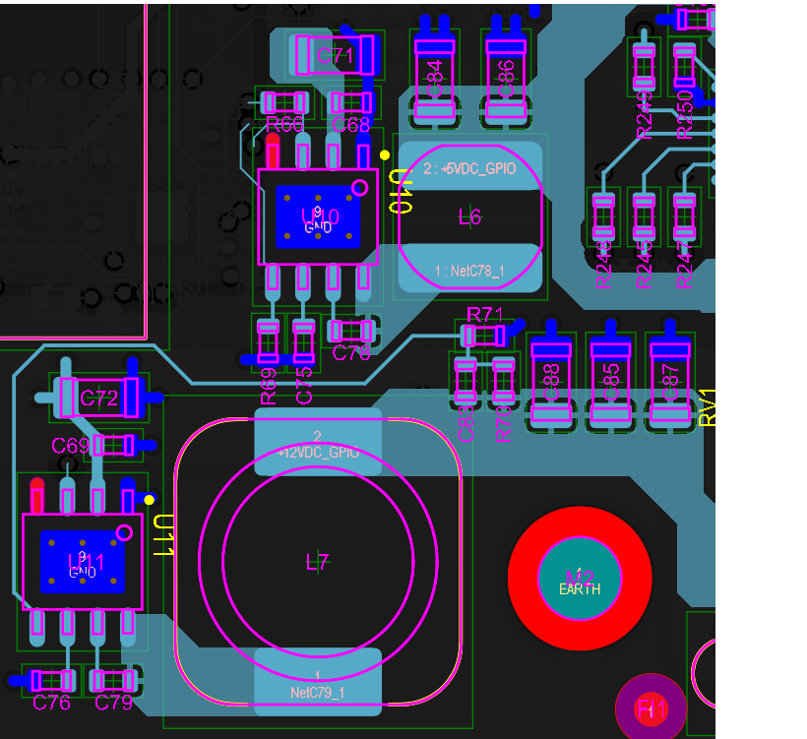Click L6 pad labeled +5VDC_GPIO
This screenshot has height=739, width=807.
(469, 166)
